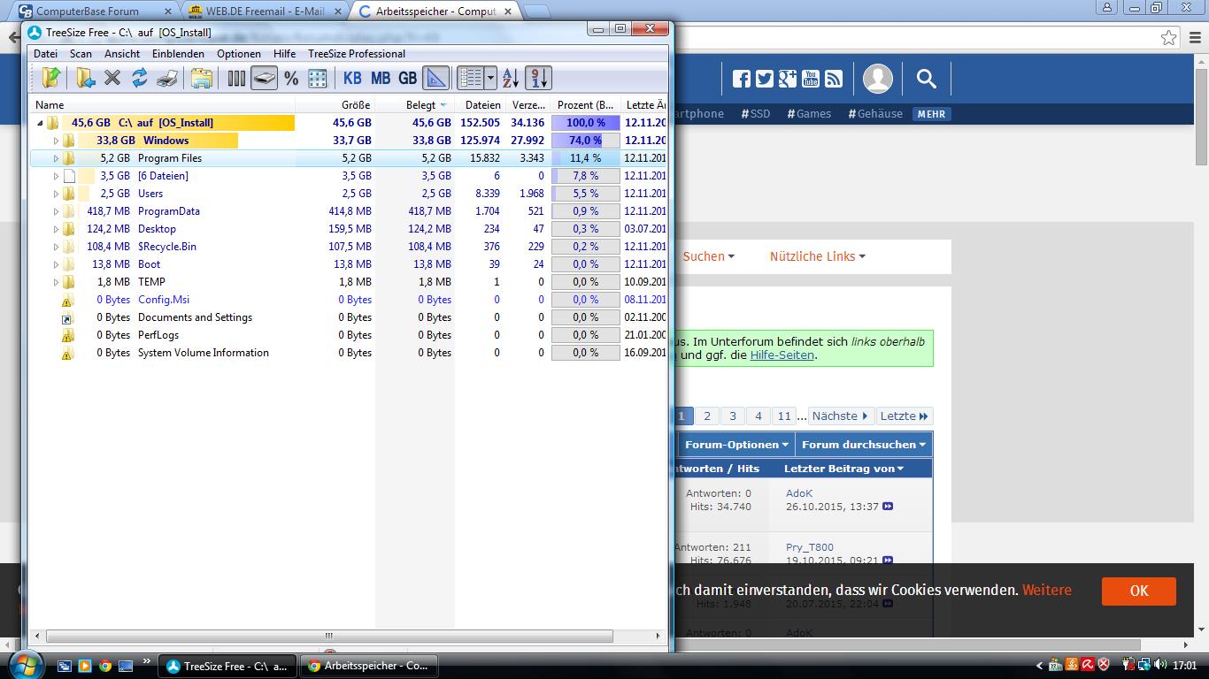This screenshot has height=679, width=1209.
Task: Sort by size using the 9-1 icon
Action: pyautogui.click(x=538, y=78)
